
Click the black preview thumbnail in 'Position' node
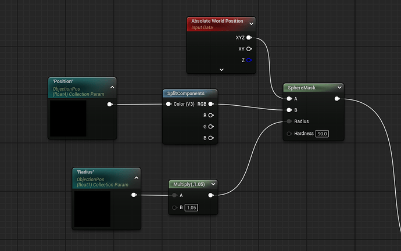point(68,119)
